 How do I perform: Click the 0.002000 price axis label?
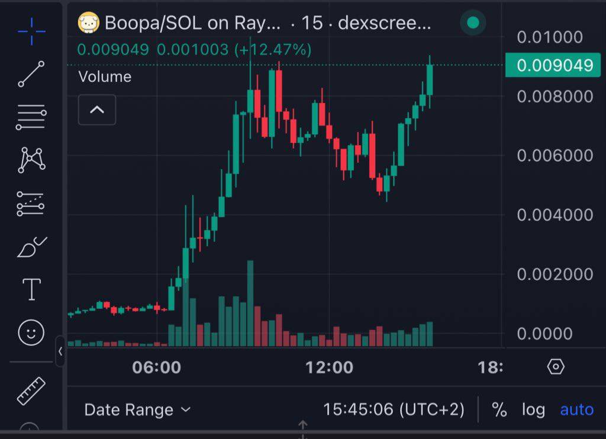point(555,275)
